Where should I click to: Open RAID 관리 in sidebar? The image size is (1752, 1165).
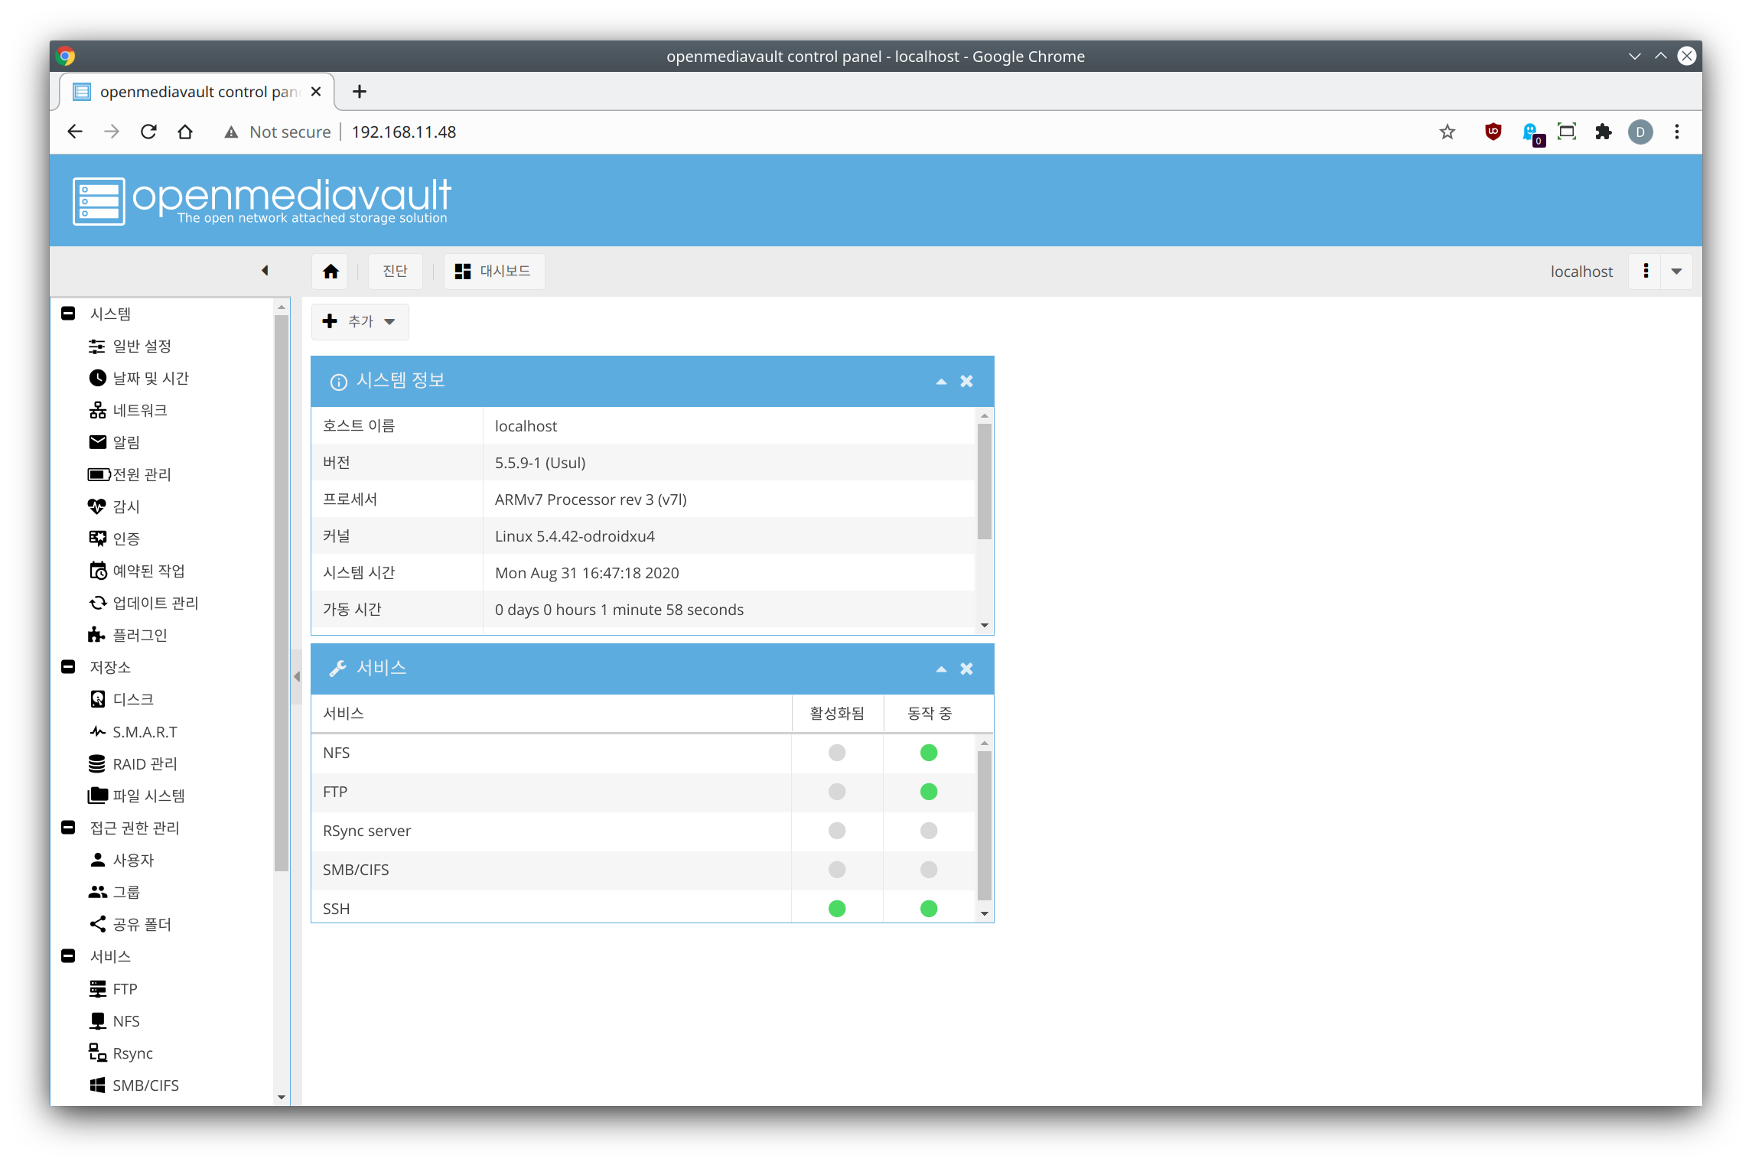(x=144, y=764)
